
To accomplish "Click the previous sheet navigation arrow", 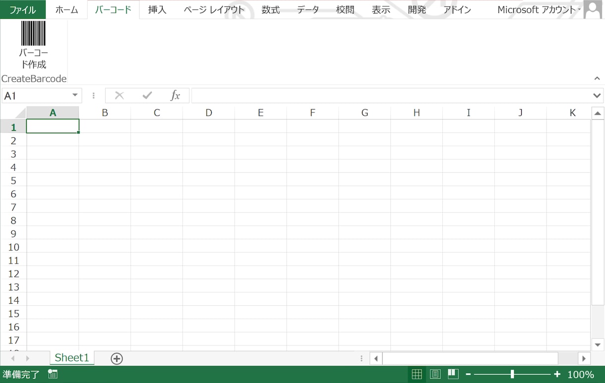I will coord(13,358).
